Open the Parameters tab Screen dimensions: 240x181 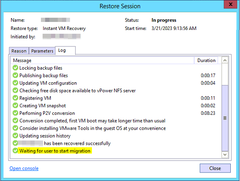42,51
